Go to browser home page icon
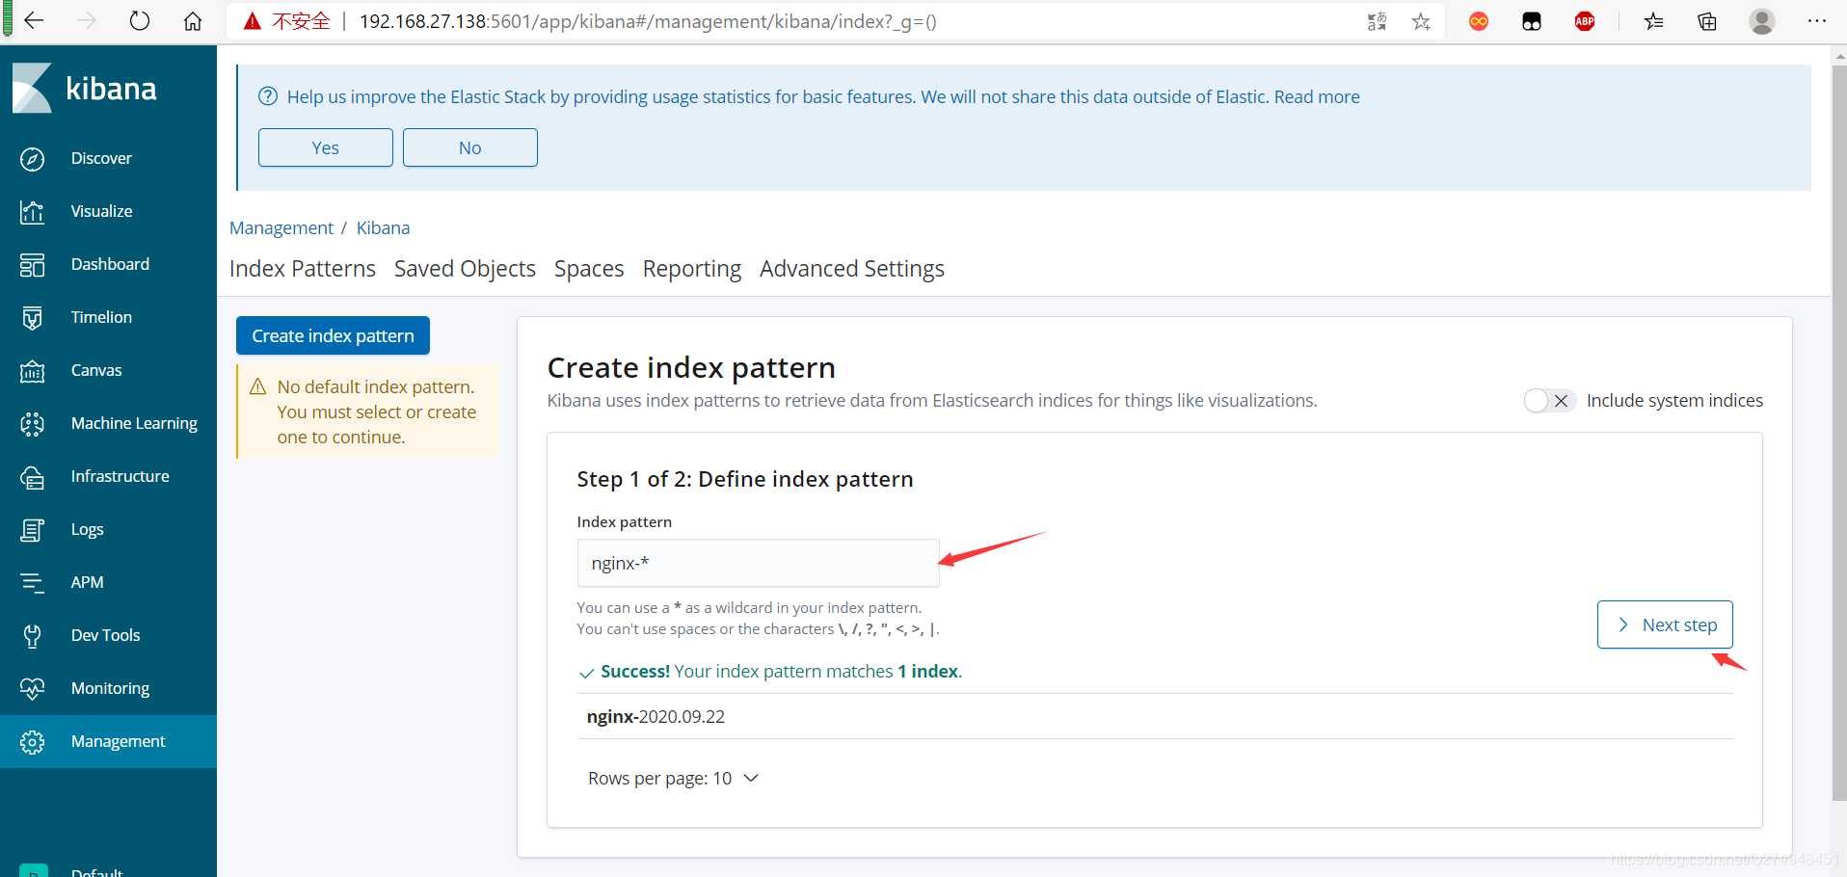This screenshot has width=1847, height=877. 193,21
